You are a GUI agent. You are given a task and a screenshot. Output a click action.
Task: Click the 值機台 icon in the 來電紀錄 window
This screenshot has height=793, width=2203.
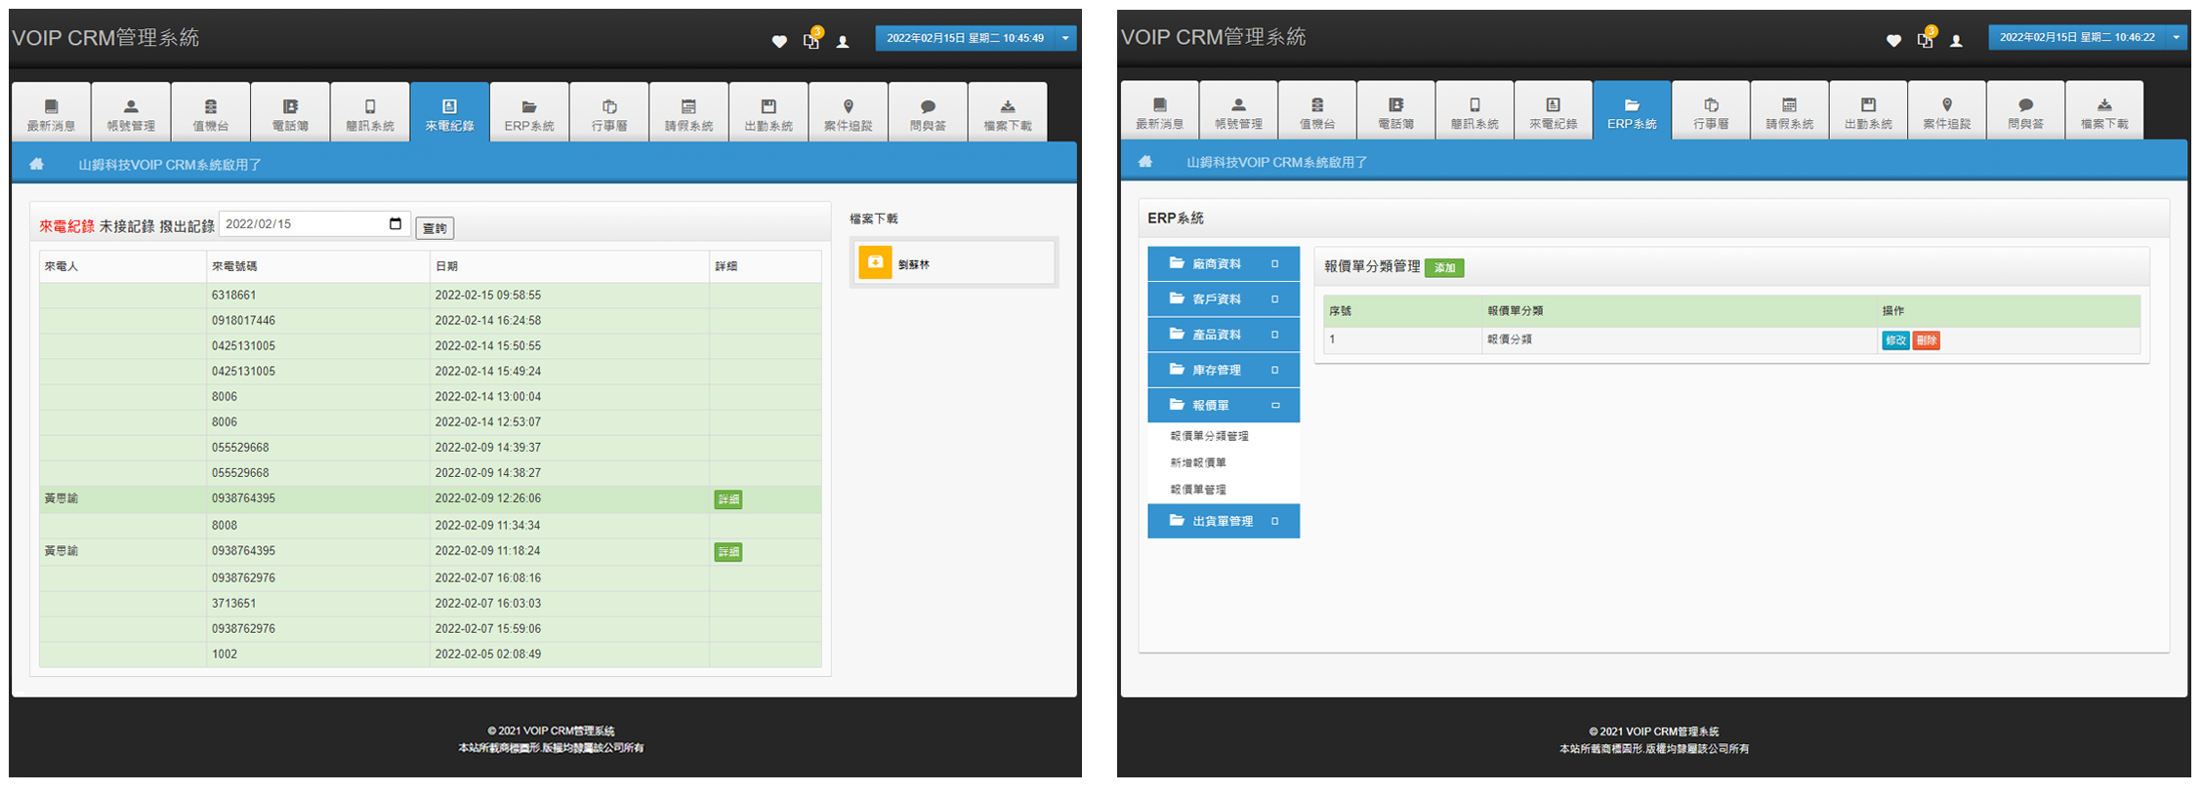tap(210, 107)
